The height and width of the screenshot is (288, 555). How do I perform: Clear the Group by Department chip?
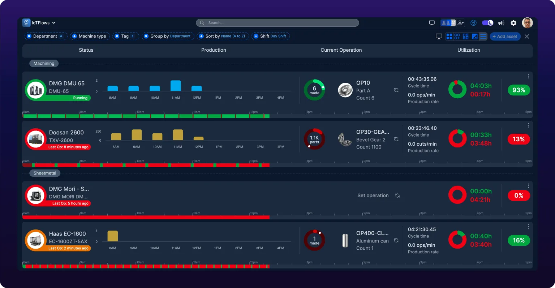pyautogui.click(x=146, y=36)
